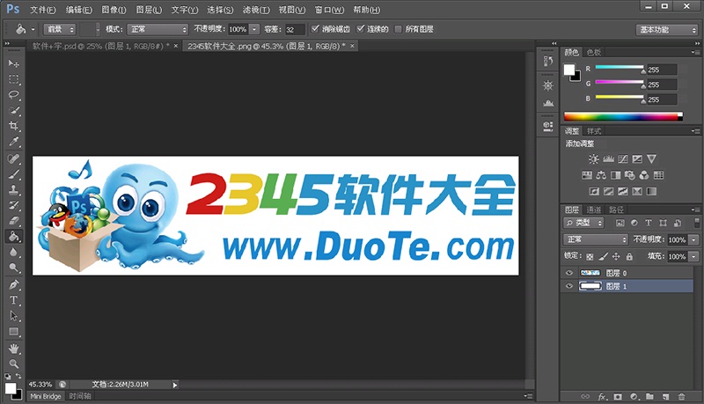This screenshot has height=404, width=704.
Task: Expand the layer blend mode 正常 dropdown
Action: click(x=596, y=239)
